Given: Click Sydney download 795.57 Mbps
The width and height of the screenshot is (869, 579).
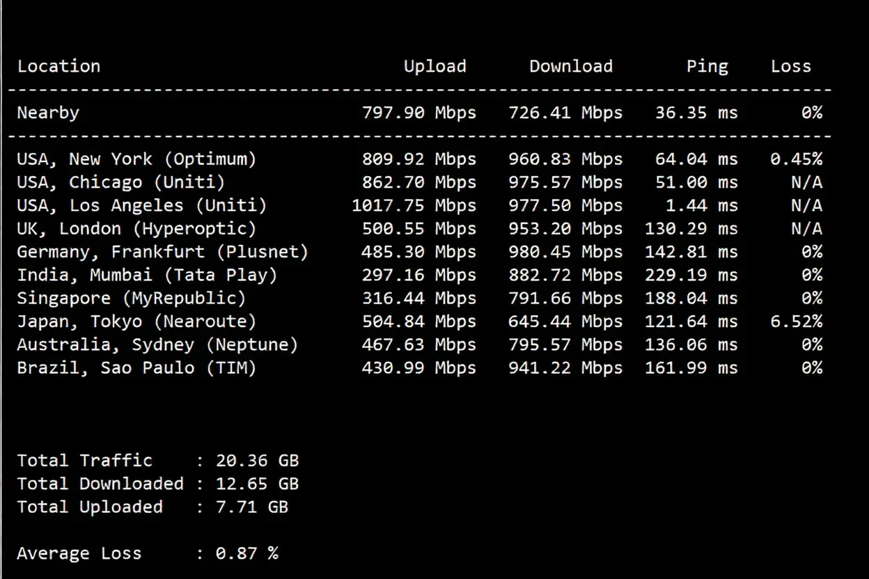Looking at the screenshot, I should (x=565, y=345).
